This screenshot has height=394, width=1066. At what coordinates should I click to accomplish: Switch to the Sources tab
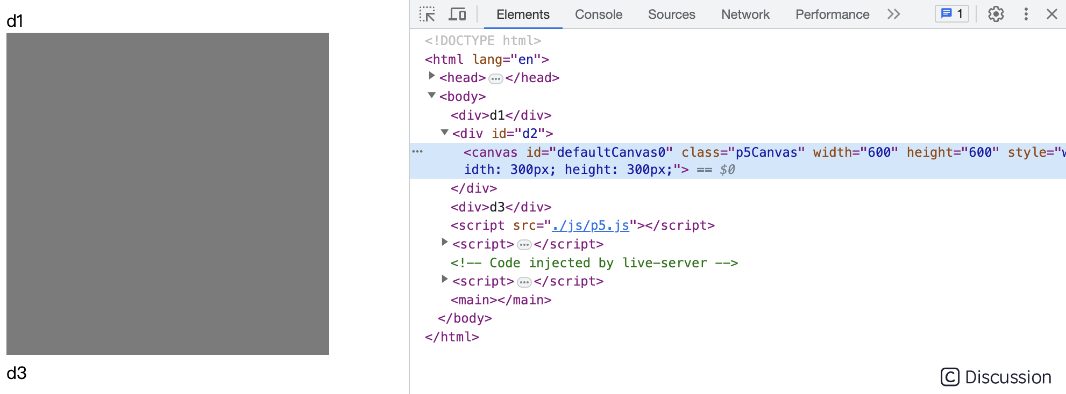coord(671,14)
